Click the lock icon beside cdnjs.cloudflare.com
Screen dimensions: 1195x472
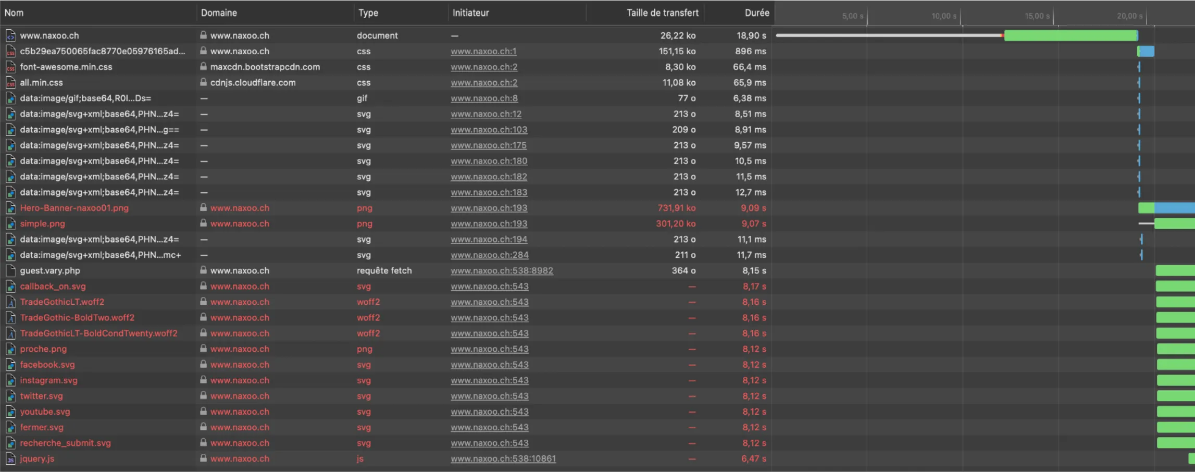[203, 82]
